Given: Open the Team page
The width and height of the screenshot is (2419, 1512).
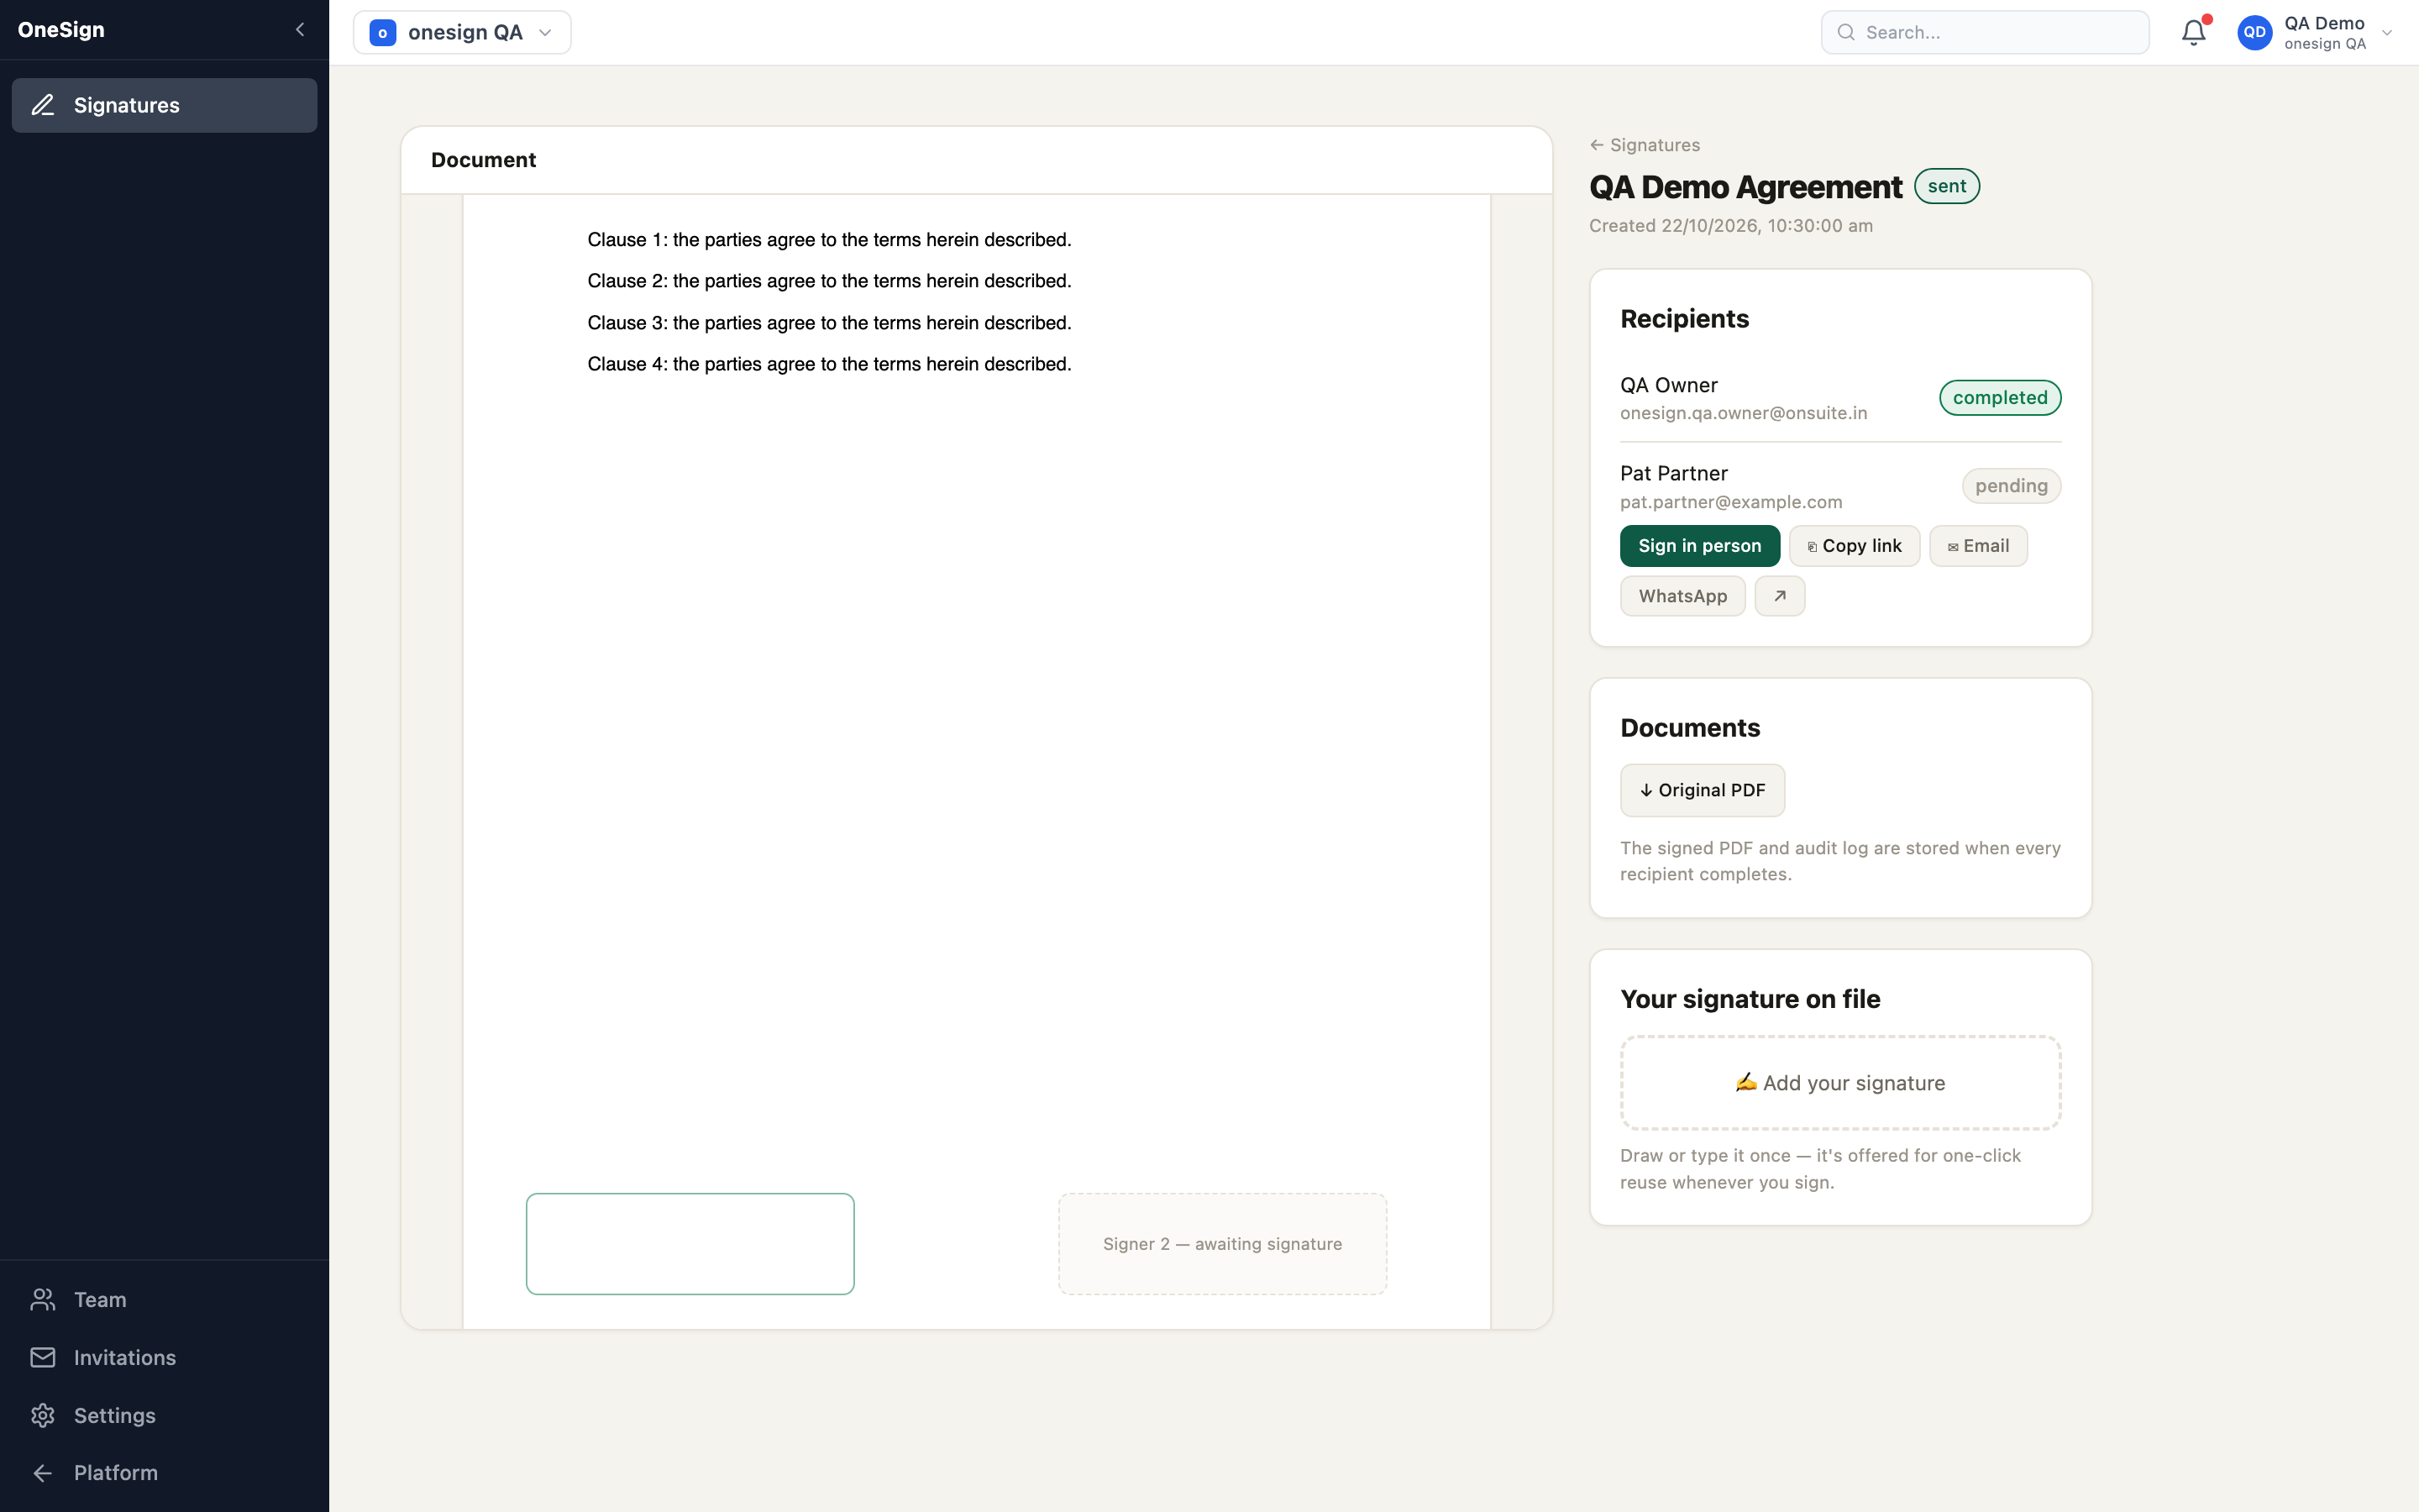Looking at the screenshot, I should pos(164,1299).
